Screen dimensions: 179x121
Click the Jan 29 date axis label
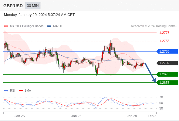(x=132, y=116)
